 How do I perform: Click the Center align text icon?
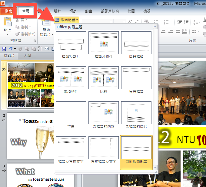click(x=163, y=31)
